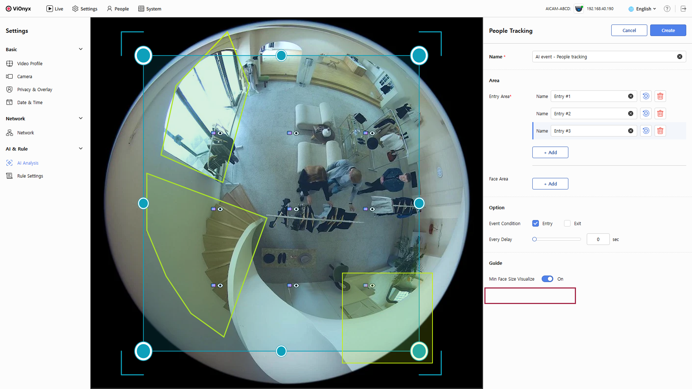
Task: Clear the People Tracking name text
Action: coord(679,57)
